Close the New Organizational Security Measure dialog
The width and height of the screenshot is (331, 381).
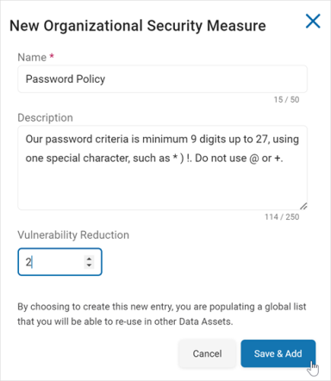pyautogui.click(x=313, y=21)
